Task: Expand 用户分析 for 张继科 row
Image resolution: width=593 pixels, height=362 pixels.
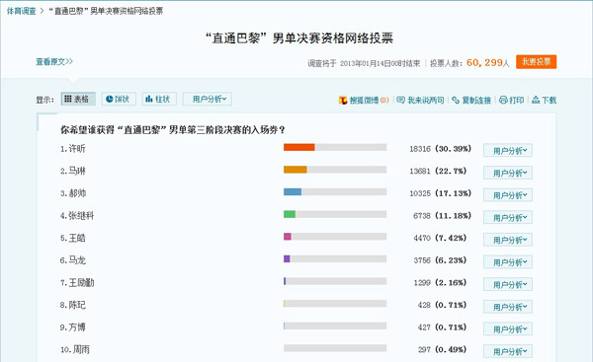Action: click(x=508, y=217)
